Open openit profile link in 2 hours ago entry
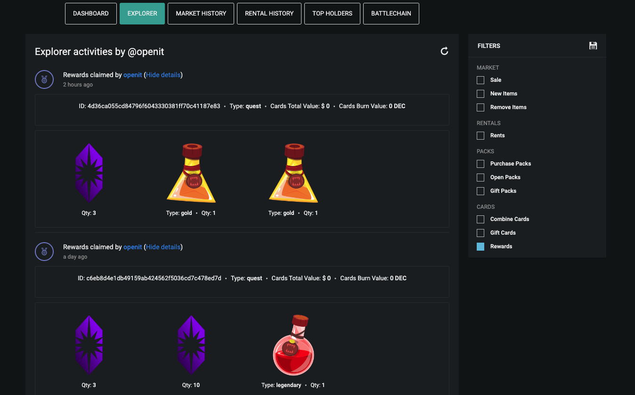Screen dimensions: 635x395 [x=133, y=75]
